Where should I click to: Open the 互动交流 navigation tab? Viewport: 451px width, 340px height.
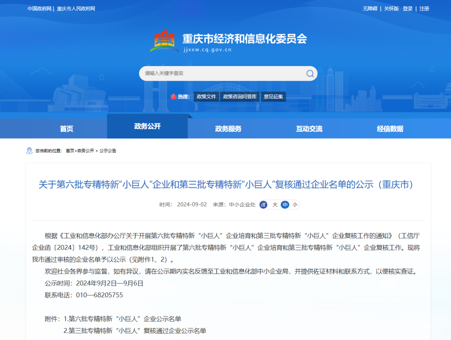[309, 129]
